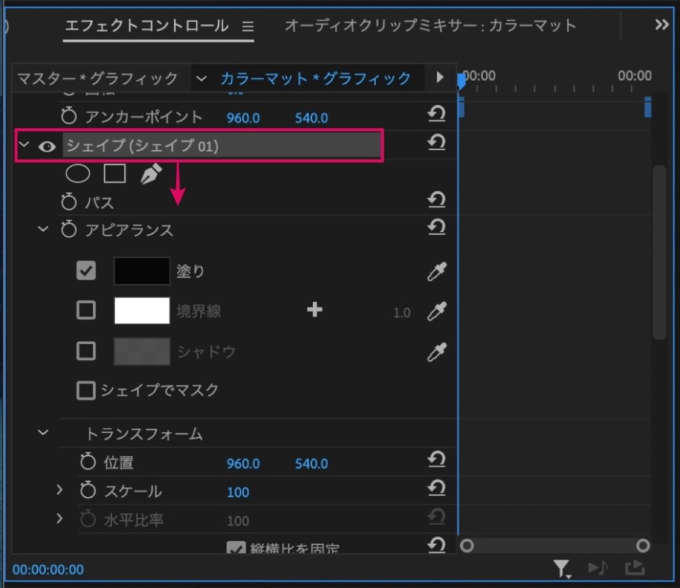Uncheck the 塗り fill checkbox
The height and width of the screenshot is (588, 680).
pos(86,271)
